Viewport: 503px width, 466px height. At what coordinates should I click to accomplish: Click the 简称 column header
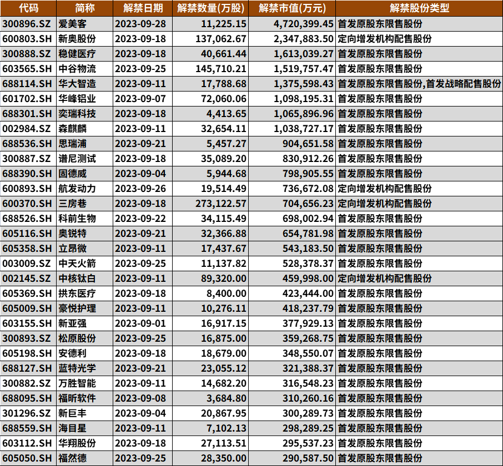coord(85,8)
